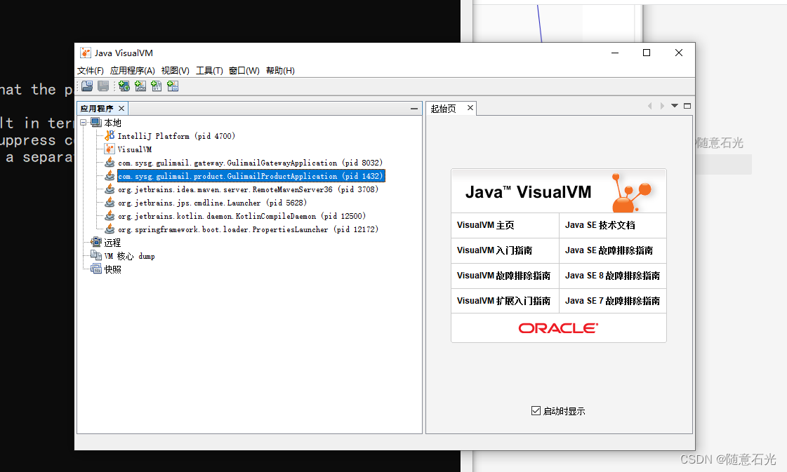Toggle the 启动时显示 checkbox
This screenshot has width=787, height=472.
tap(536, 411)
